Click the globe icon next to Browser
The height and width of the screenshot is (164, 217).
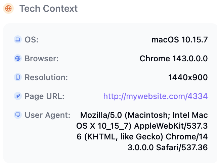[18, 59]
